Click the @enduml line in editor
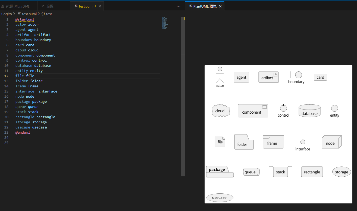357x211 pixels. 23,132
